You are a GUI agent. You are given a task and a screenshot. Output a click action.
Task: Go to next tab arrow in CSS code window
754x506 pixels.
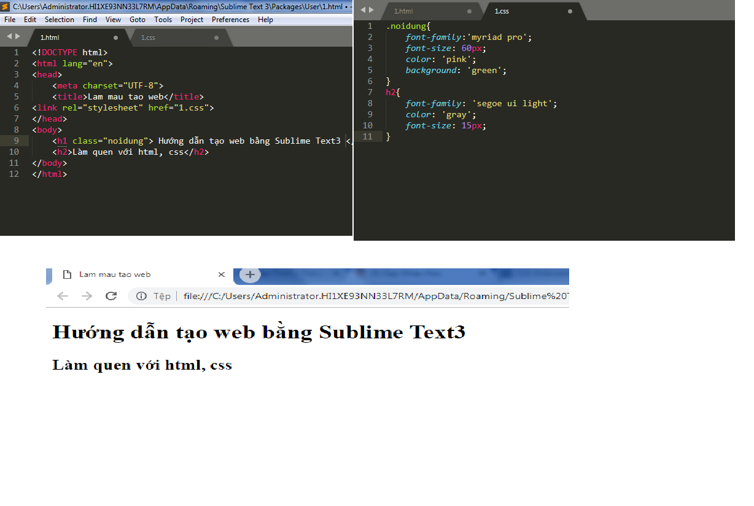(371, 10)
